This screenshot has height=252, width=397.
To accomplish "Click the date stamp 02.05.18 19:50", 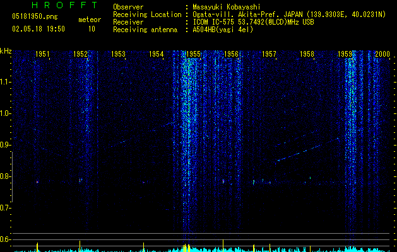I will click(39, 29).
